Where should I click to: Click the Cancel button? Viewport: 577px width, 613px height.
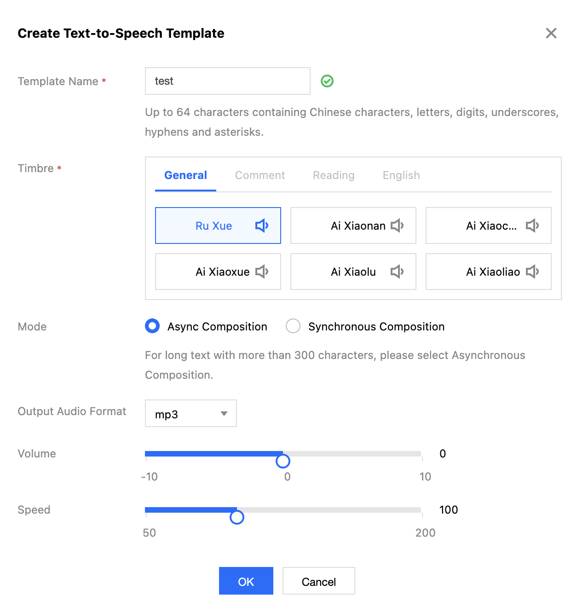coord(318,581)
